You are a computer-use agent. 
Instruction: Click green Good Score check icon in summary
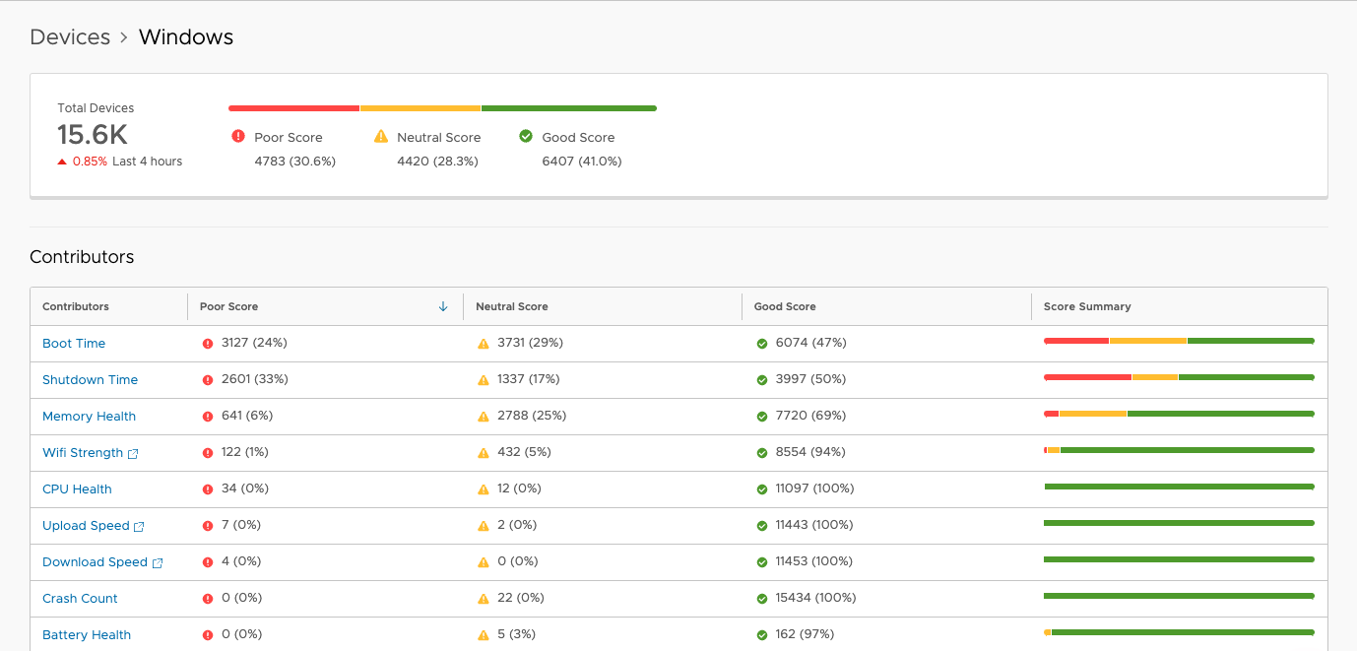click(526, 137)
